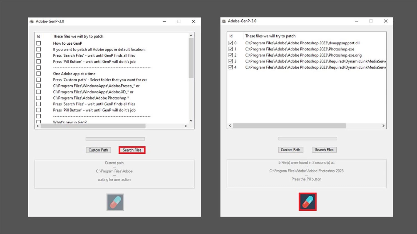Uncheck file 4 in the right list
Screen dimensions: 417x234
coord(231,67)
